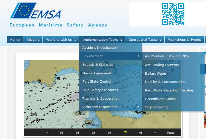Expand the Implementation Tasks dropdown arrow
The image size is (206, 139).
click(121, 40)
